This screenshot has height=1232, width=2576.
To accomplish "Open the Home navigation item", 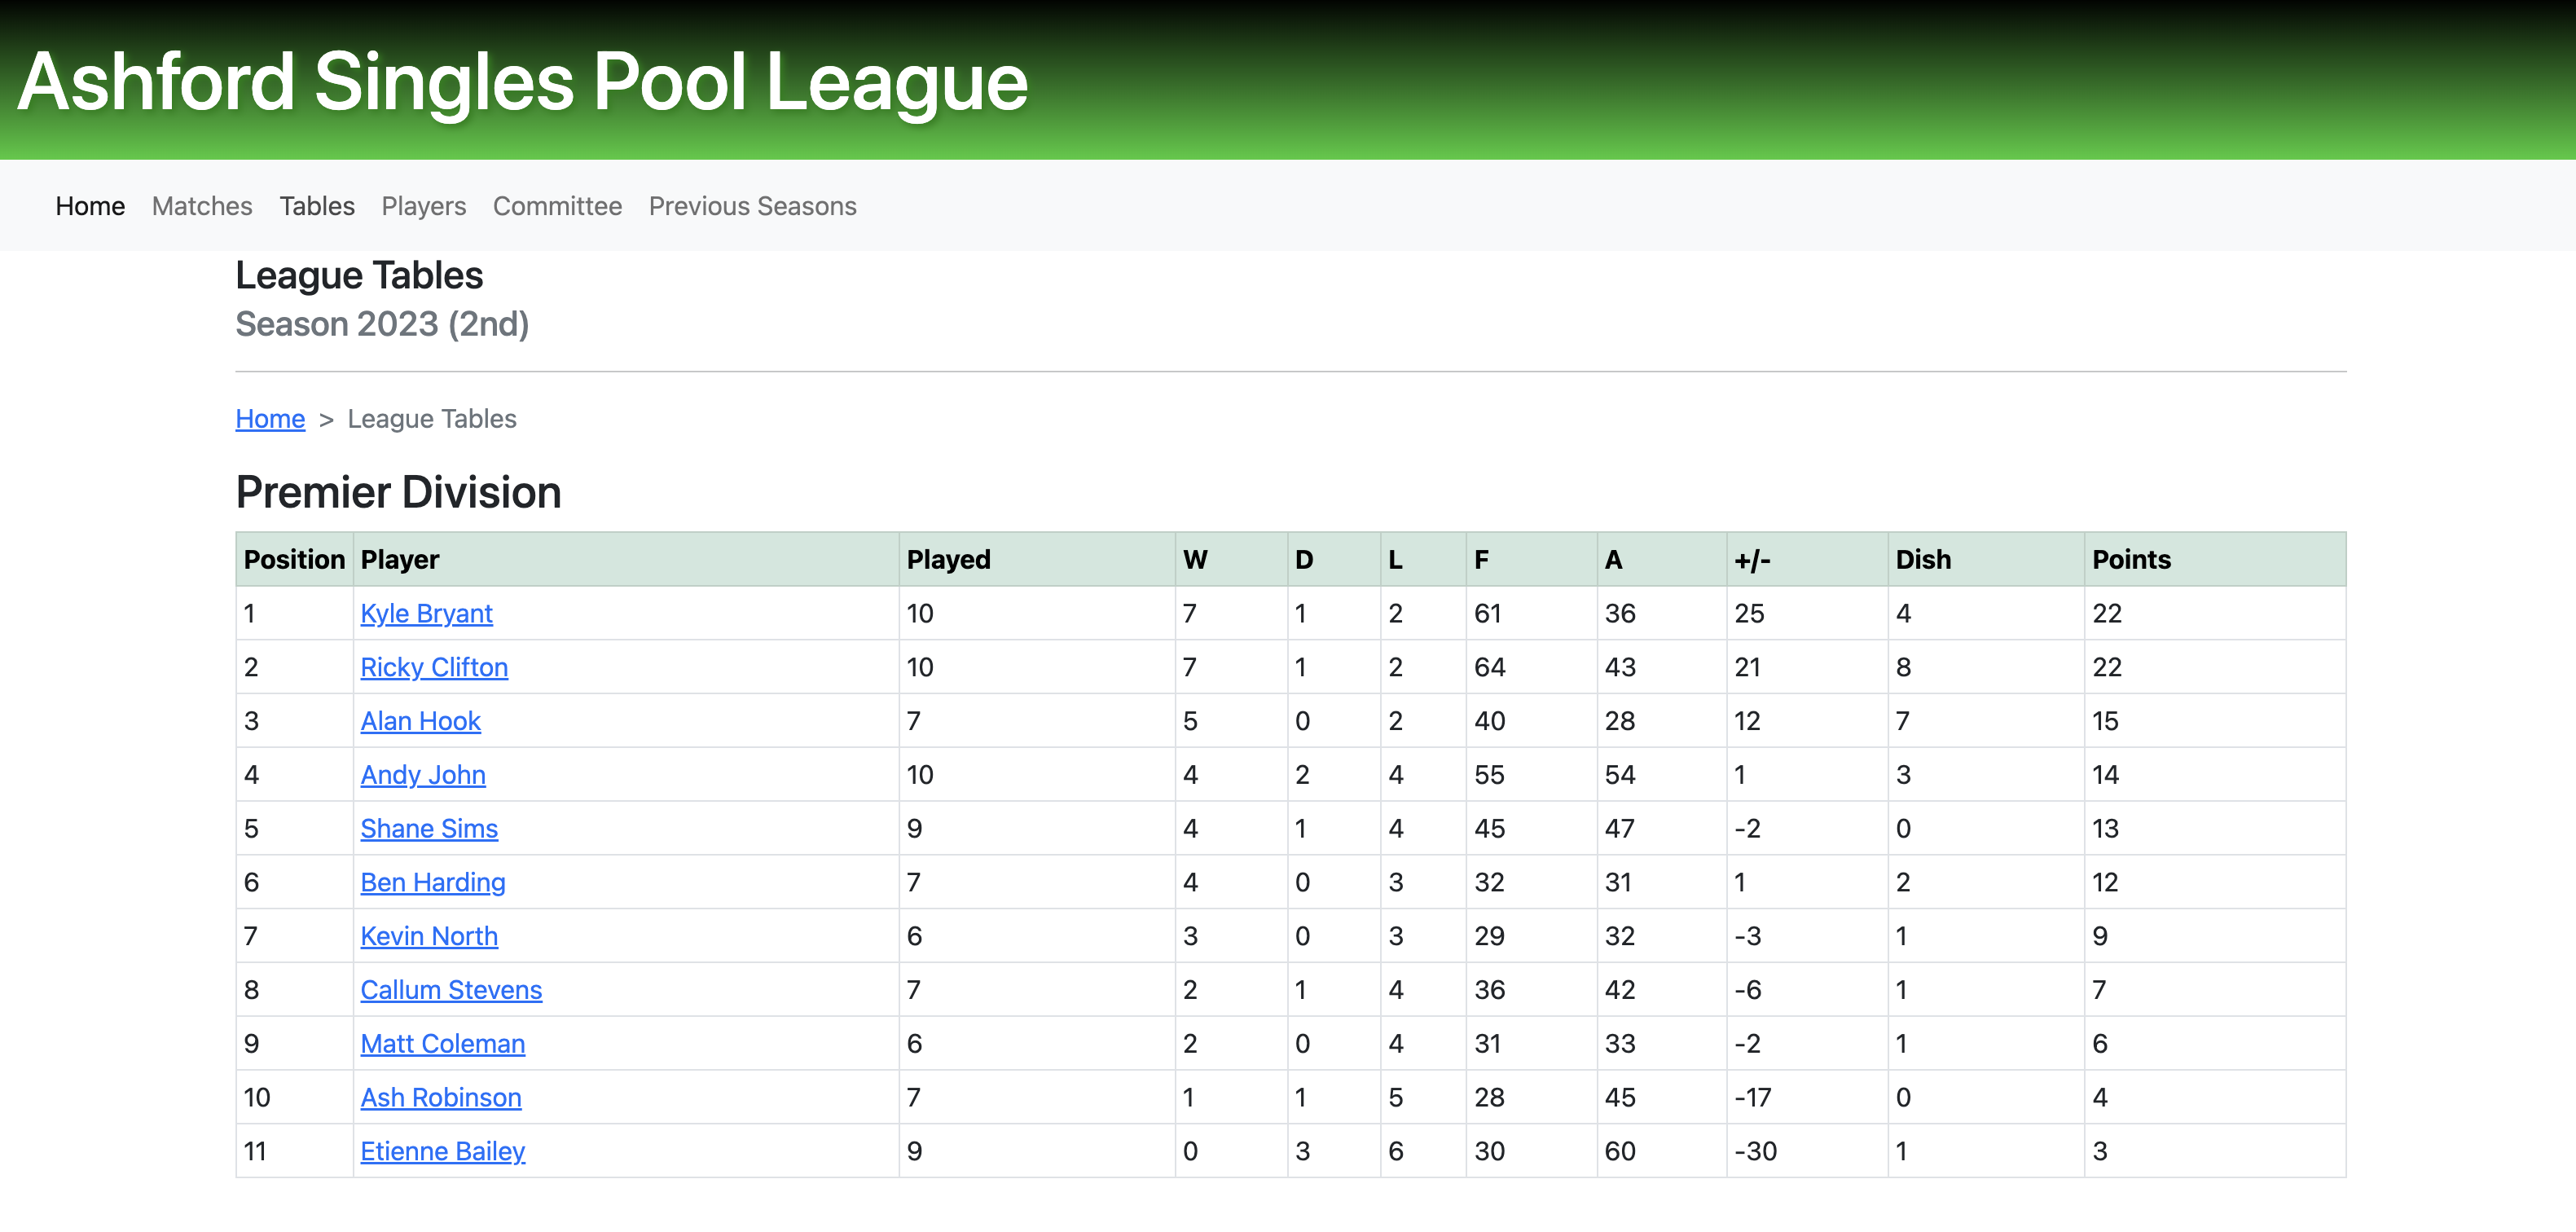I will tap(90, 206).
